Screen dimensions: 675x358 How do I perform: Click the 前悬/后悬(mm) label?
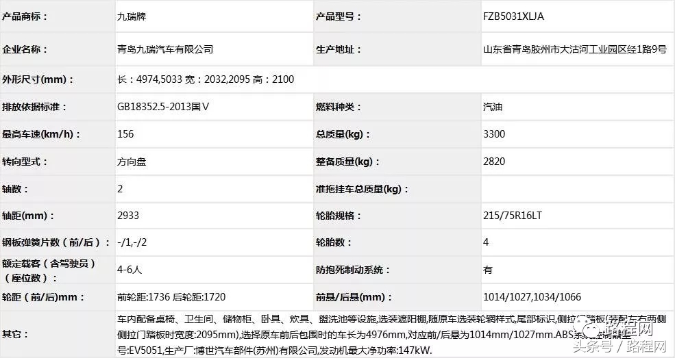point(354,297)
